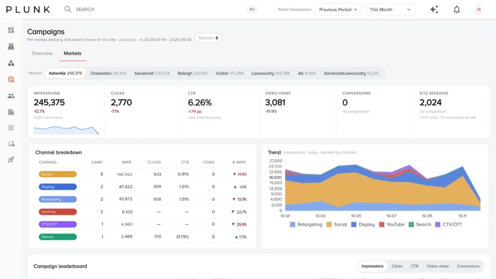This screenshot has height=279, width=496.
Task: Open the This Month date range dropdown
Action: (x=390, y=10)
